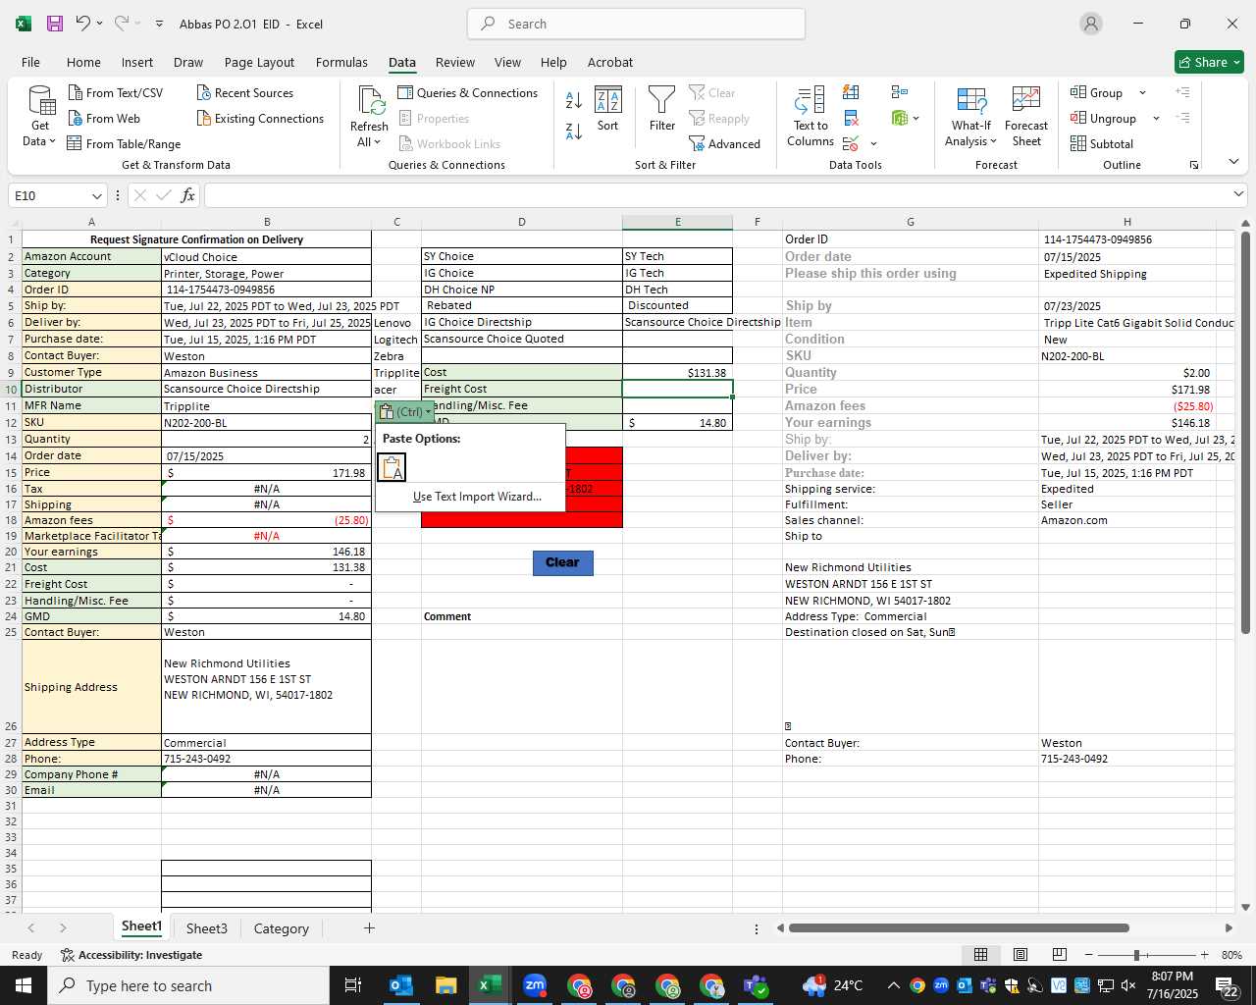Screen dimensions: 1256x1005
Task: Open the Sort dialog icon
Action: click(x=608, y=109)
